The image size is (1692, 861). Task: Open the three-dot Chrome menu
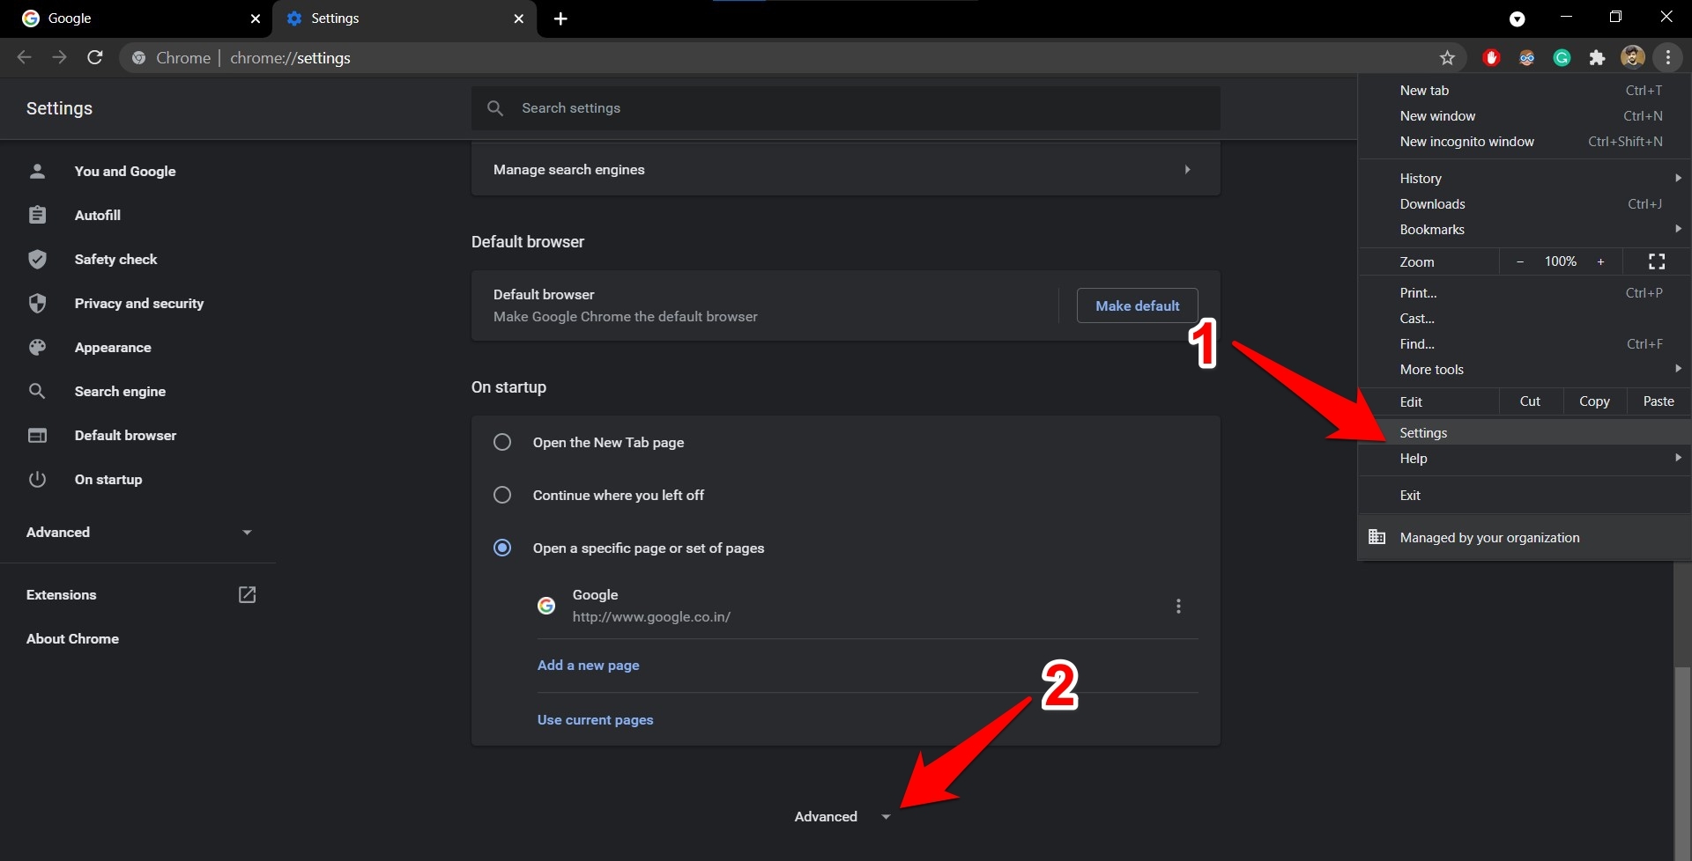click(1668, 58)
